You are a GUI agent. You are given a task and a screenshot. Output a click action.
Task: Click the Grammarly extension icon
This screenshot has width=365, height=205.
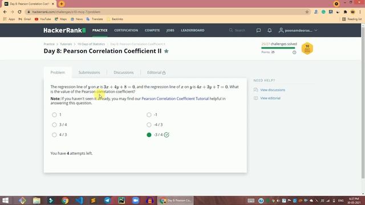pyautogui.click(x=323, y=12)
